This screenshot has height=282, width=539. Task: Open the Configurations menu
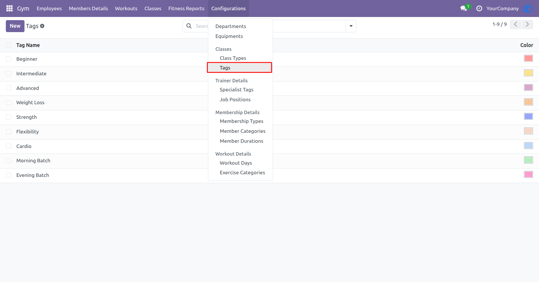pyautogui.click(x=228, y=8)
